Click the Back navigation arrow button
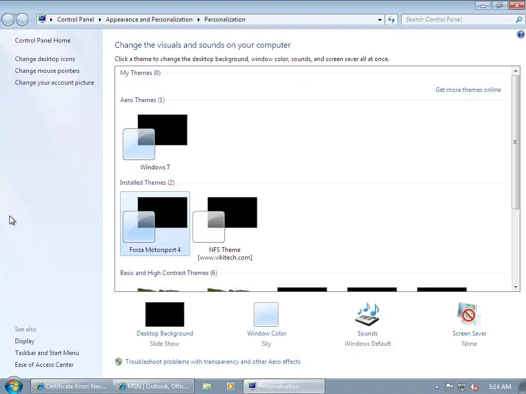 [x=8, y=19]
